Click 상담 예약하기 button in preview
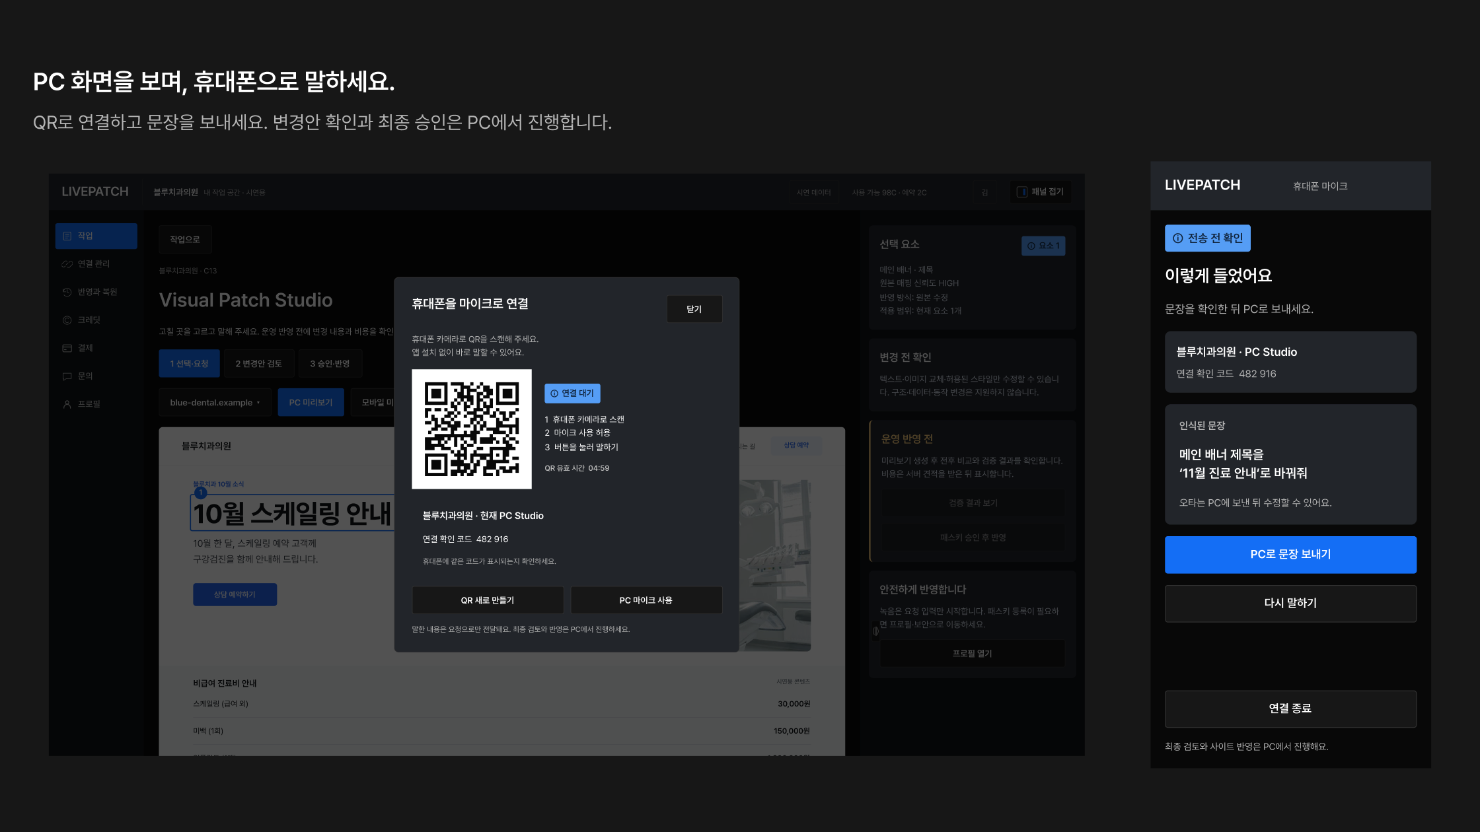 235,595
